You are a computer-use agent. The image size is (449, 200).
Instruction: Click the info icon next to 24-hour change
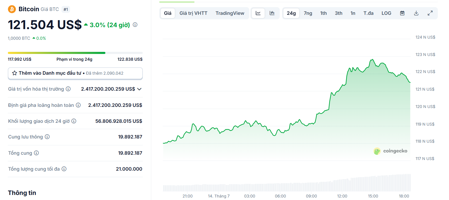135,25
